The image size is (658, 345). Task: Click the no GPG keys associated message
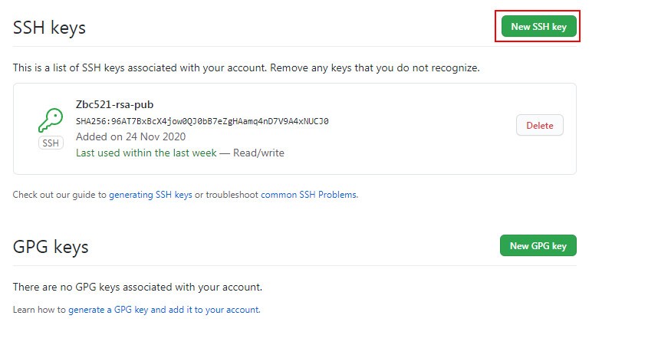tap(137, 287)
